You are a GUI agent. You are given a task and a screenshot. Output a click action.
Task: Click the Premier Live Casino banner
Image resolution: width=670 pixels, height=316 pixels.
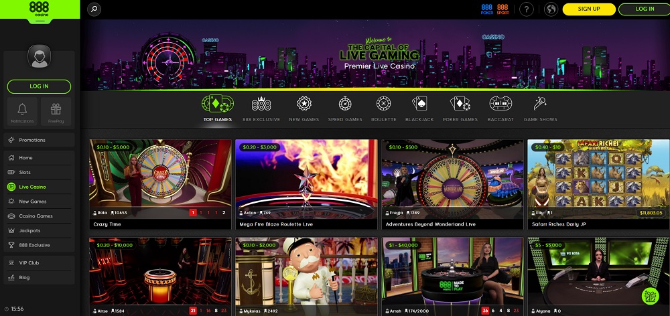click(x=375, y=55)
